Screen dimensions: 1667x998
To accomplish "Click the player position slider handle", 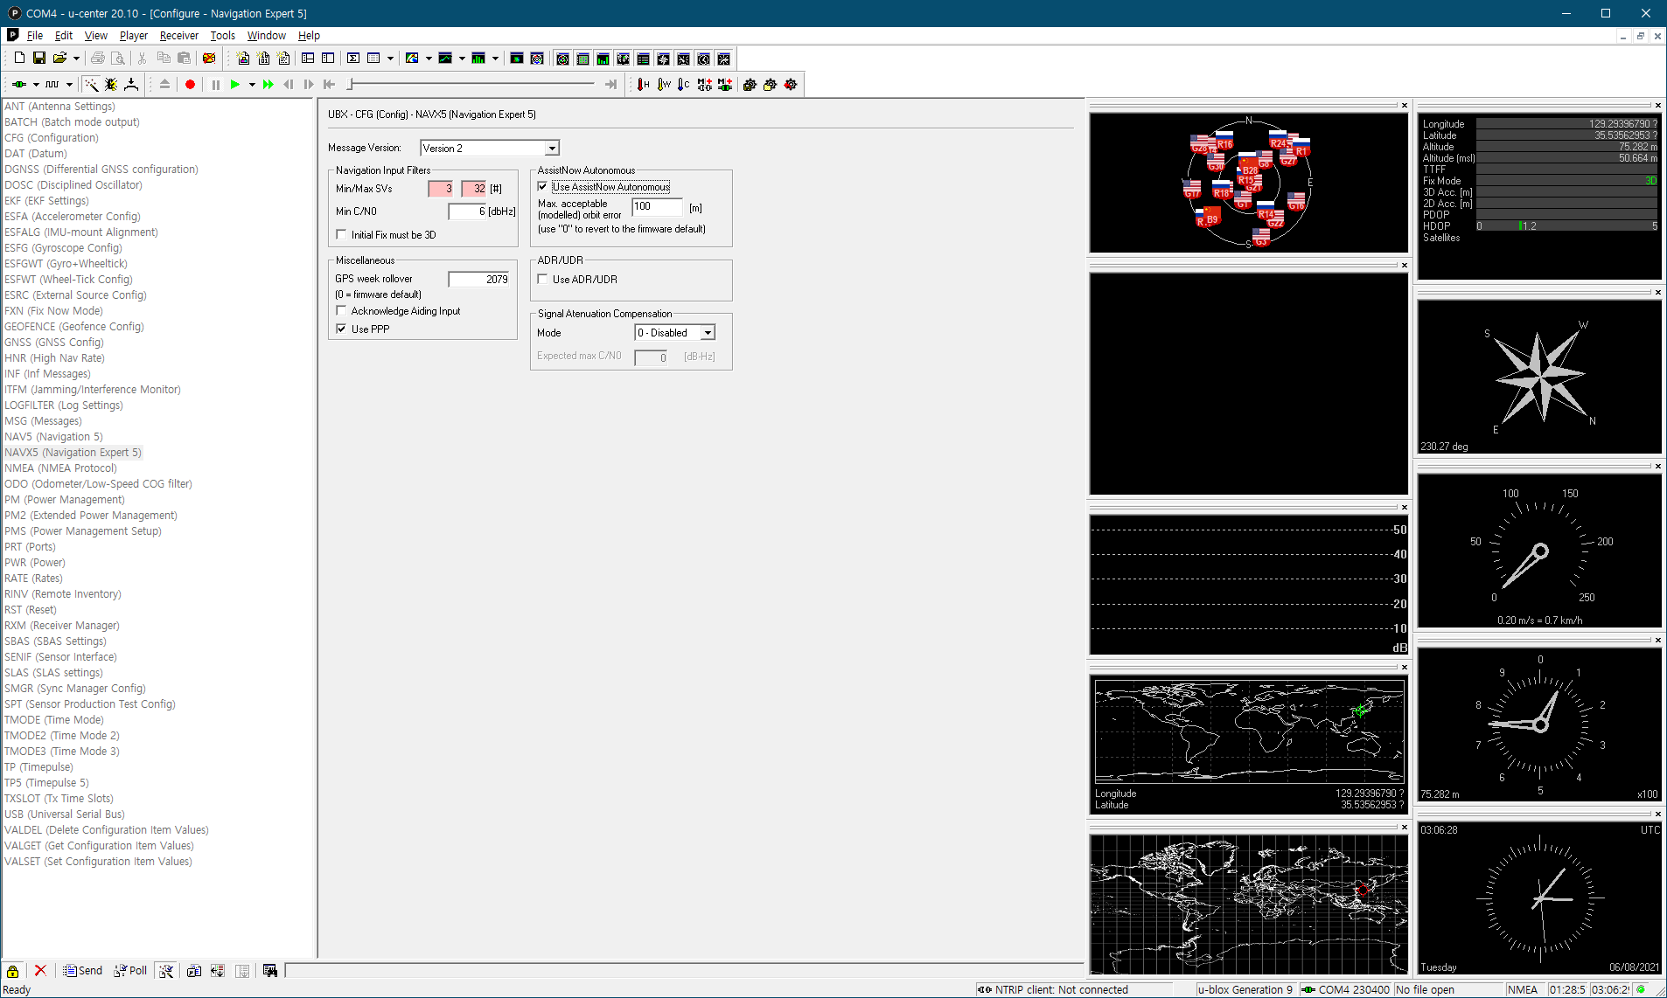I will [x=351, y=85].
